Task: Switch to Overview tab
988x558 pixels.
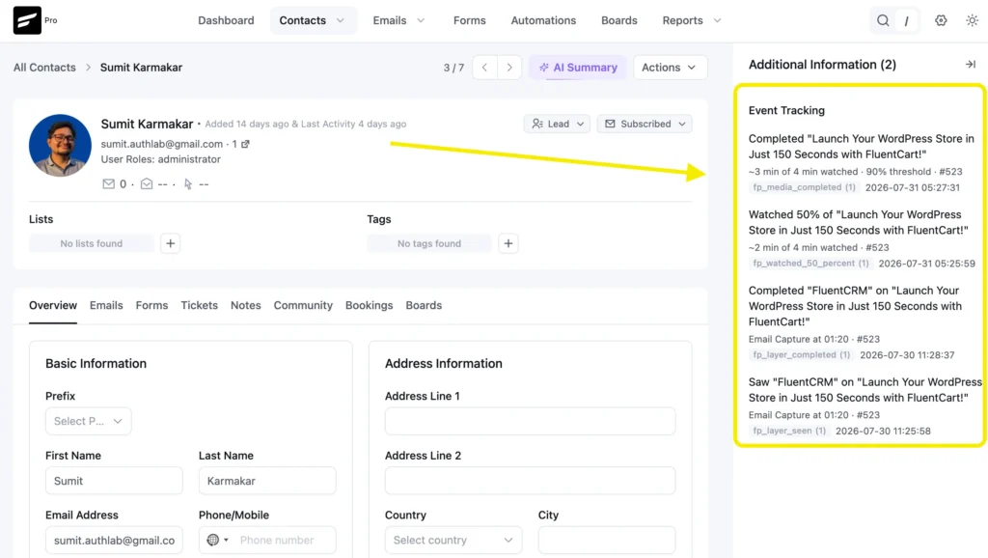Action: [x=53, y=305]
